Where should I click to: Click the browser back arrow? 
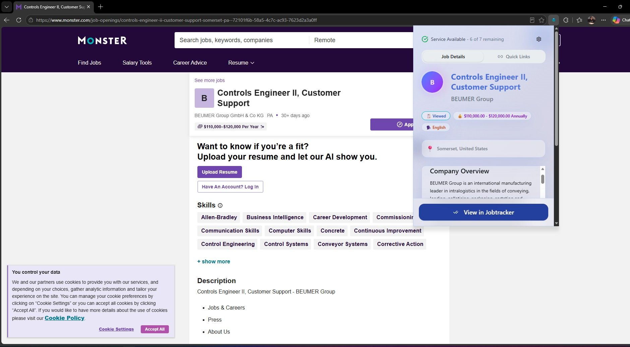(7, 20)
